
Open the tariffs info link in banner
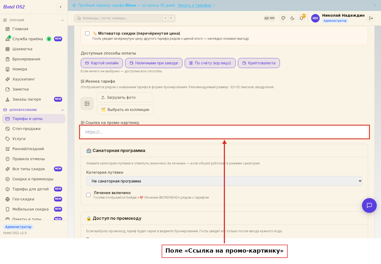click(x=195, y=5)
